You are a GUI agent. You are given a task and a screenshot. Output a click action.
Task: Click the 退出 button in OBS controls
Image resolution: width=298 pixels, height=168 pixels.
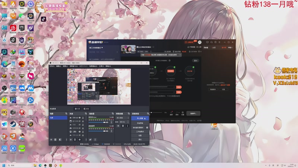(x=140, y=140)
